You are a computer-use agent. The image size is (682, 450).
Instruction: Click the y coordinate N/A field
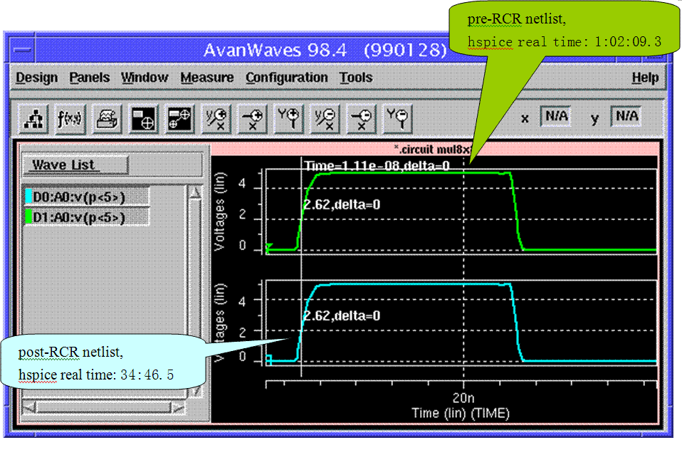(x=626, y=116)
